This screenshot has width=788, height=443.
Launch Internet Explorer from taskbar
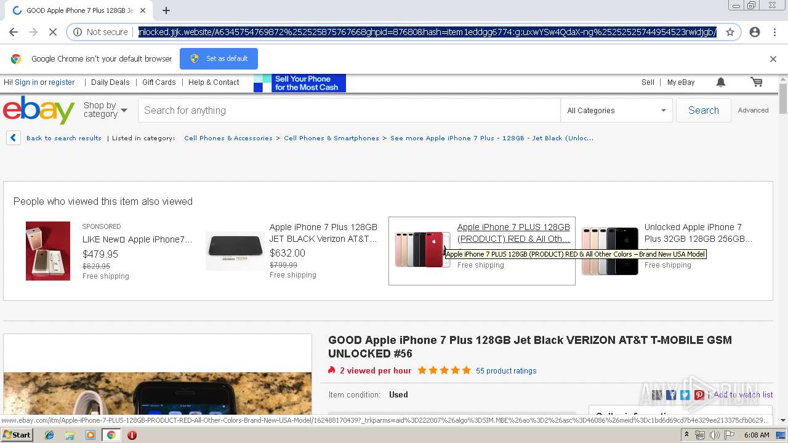(49, 435)
